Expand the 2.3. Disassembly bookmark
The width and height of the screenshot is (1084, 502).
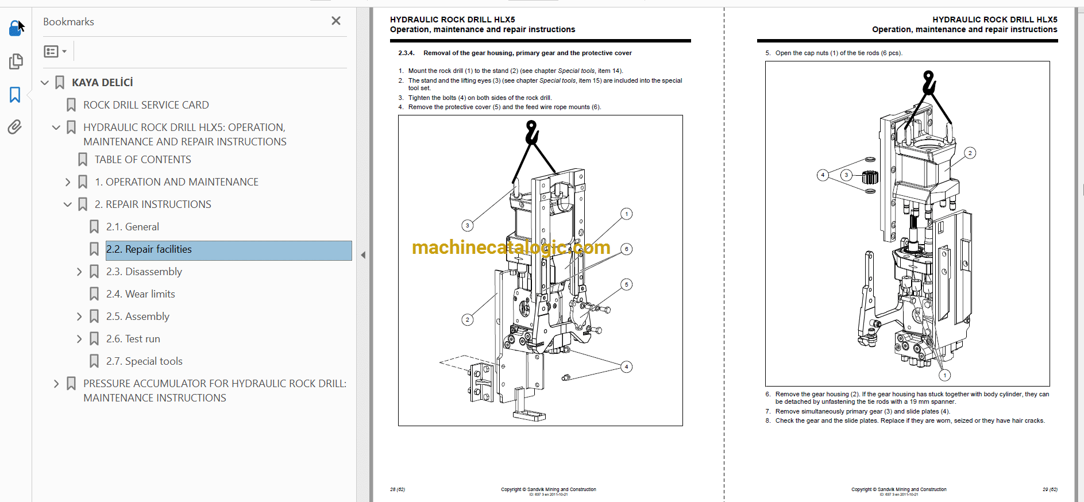click(x=79, y=272)
